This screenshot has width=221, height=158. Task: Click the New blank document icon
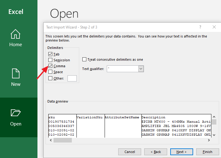click(x=16, y=73)
